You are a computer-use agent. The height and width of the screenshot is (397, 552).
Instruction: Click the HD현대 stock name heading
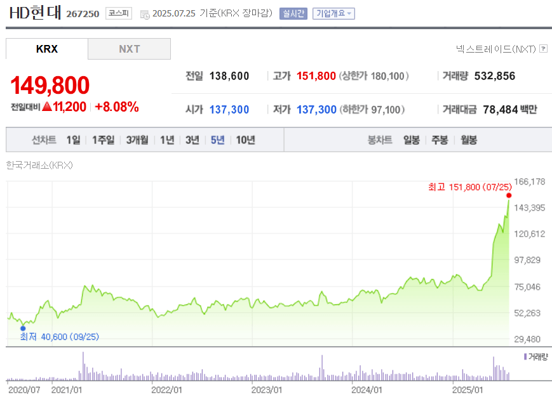pyautogui.click(x=35, y=13)
